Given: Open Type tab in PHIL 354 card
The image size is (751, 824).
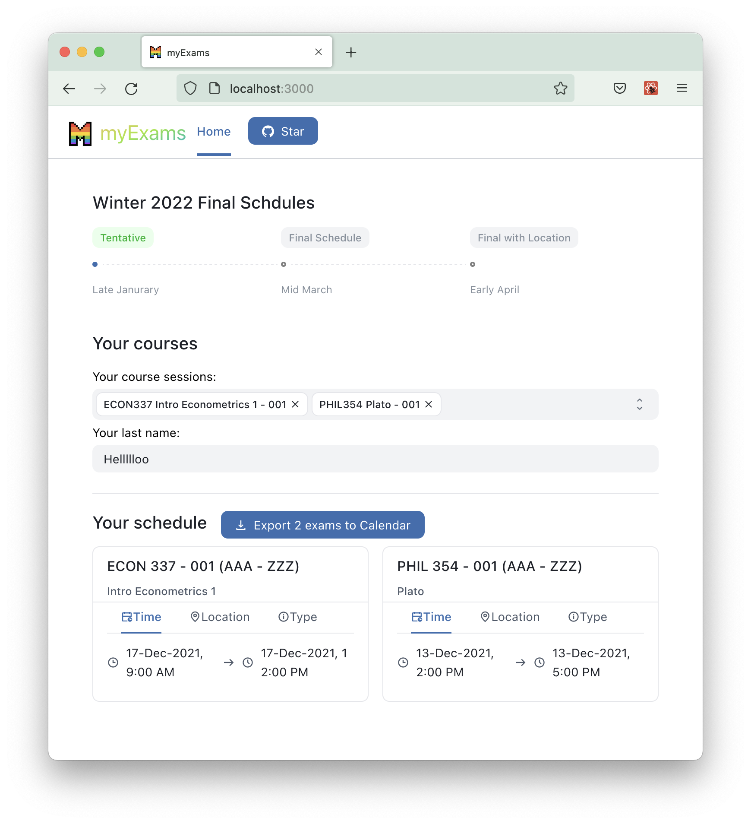Looking at the screenshot, I should tap(587, 617).
